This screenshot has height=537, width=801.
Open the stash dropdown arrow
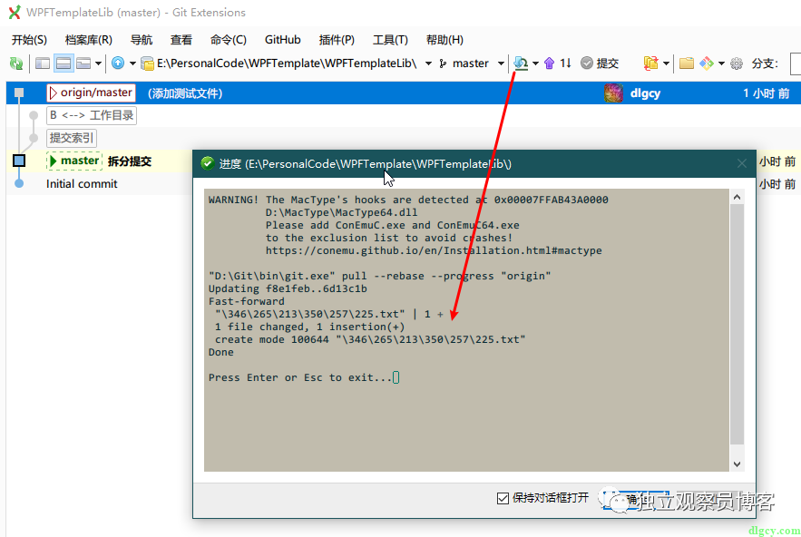668,63
